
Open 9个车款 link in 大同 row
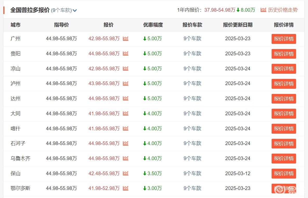pyautogui.click(x=192, y=113)
